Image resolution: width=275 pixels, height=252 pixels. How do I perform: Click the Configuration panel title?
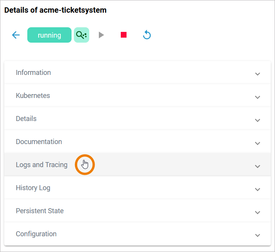[36, 234]
